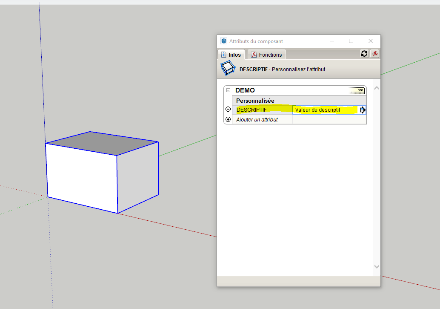
Task: Click the SketchUp icon in title bar
Action: (224, 41)
